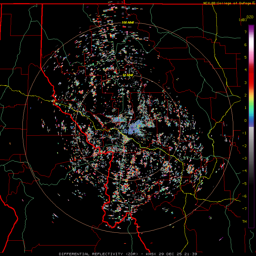Click the legend value 4 label
256x256 pixels.
coord(245,70)
